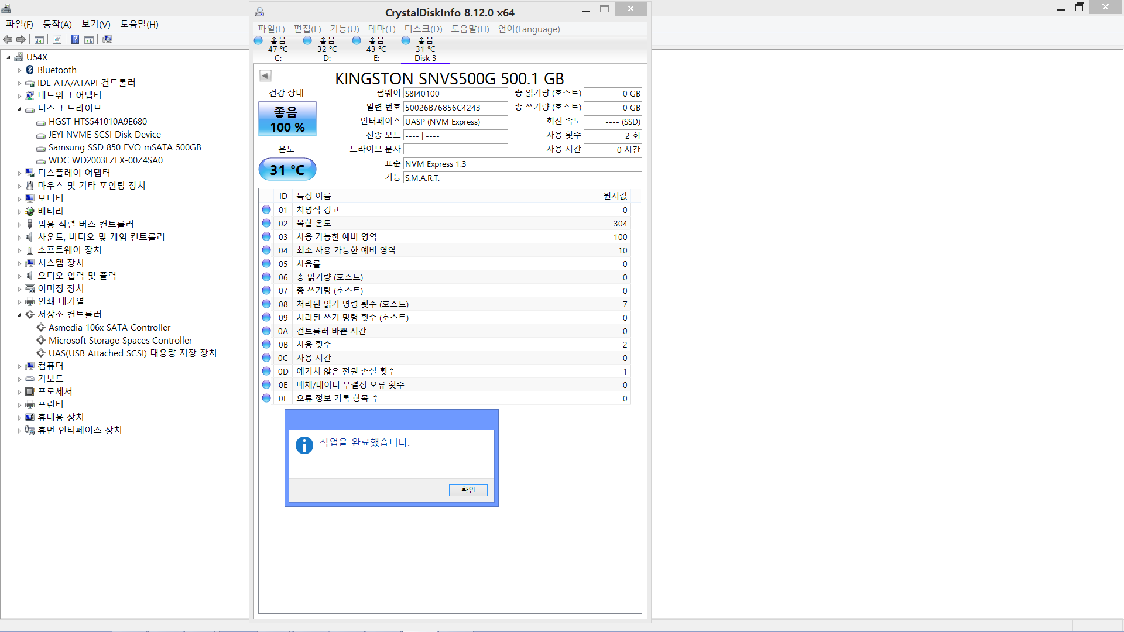Click the Back arrow in Device Manager toolbar
The height and width of the screenshot is (632, 1124).
click(8, 39)
